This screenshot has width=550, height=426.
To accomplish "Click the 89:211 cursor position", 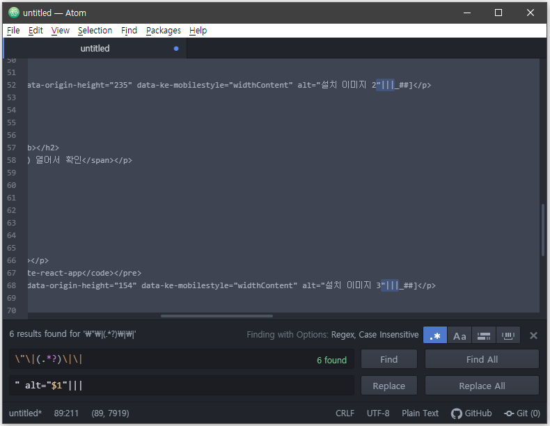I will coord(66,413).
